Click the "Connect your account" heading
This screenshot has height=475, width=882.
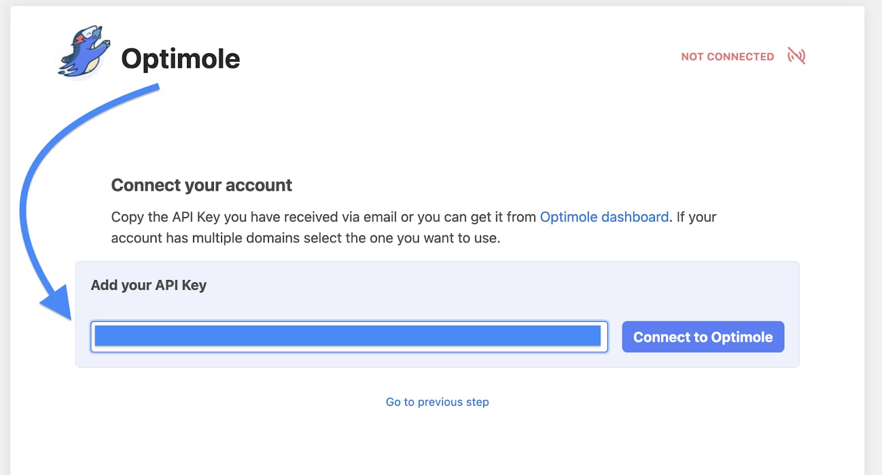click(x=201, y=185)
